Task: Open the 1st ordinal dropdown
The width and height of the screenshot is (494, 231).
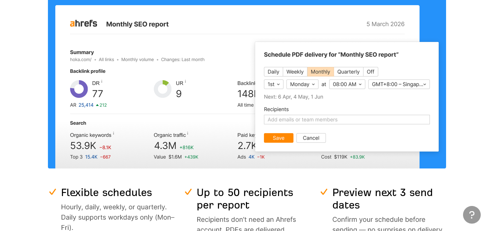Action: click(x=274, y=84)
